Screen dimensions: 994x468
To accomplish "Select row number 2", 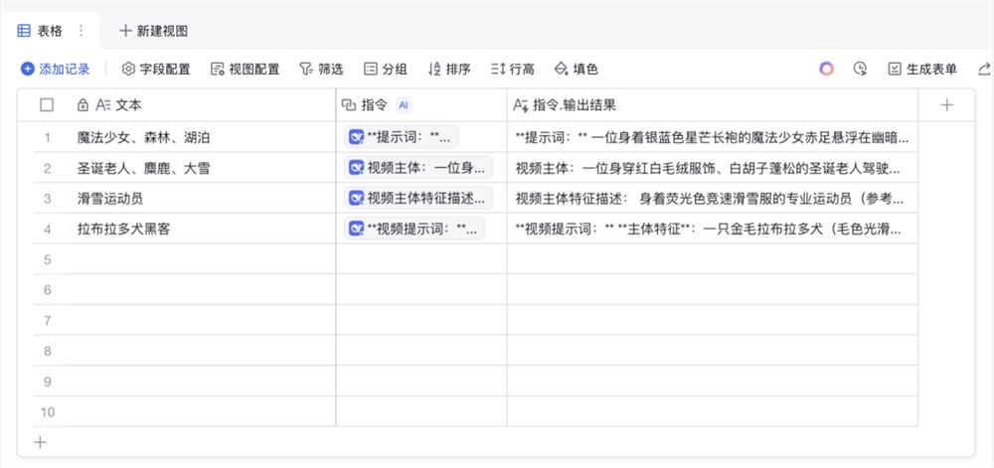I will coord(47,168).
